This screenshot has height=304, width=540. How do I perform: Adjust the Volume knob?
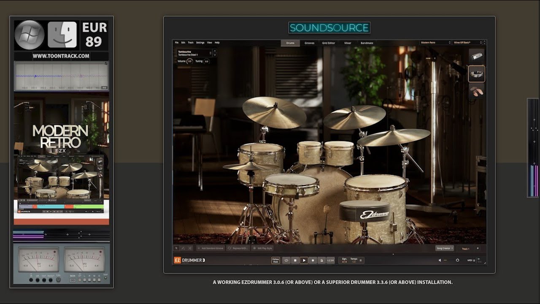pos(190,61)
